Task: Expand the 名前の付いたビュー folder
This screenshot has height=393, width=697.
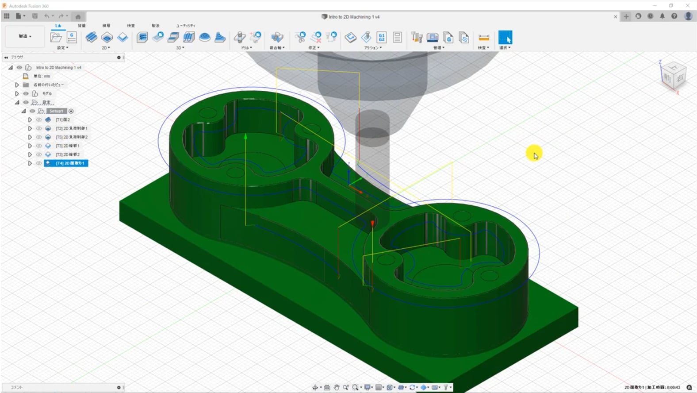Action: click(17, 85)
